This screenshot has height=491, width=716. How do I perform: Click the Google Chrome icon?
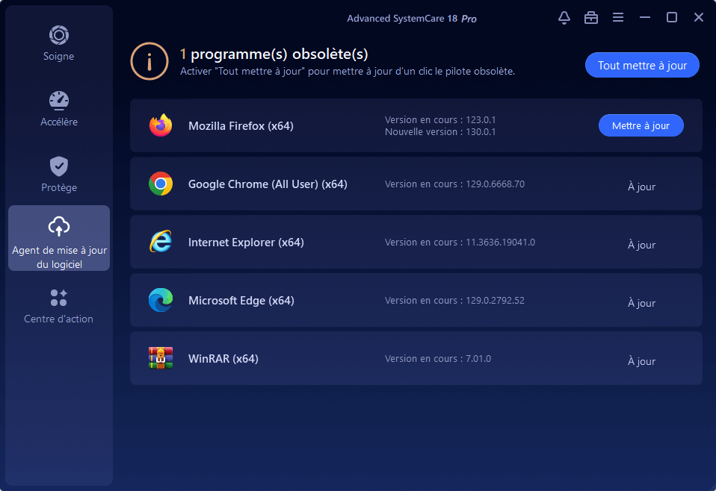161,184
